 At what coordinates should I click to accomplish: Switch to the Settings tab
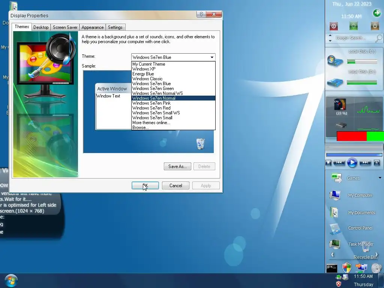coord(115,27)
